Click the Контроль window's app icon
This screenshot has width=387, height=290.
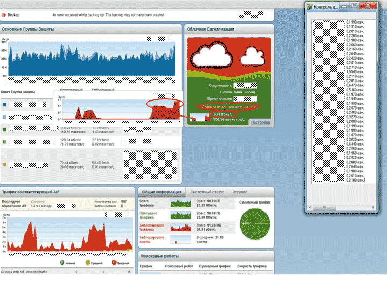[x=310, y=6]
